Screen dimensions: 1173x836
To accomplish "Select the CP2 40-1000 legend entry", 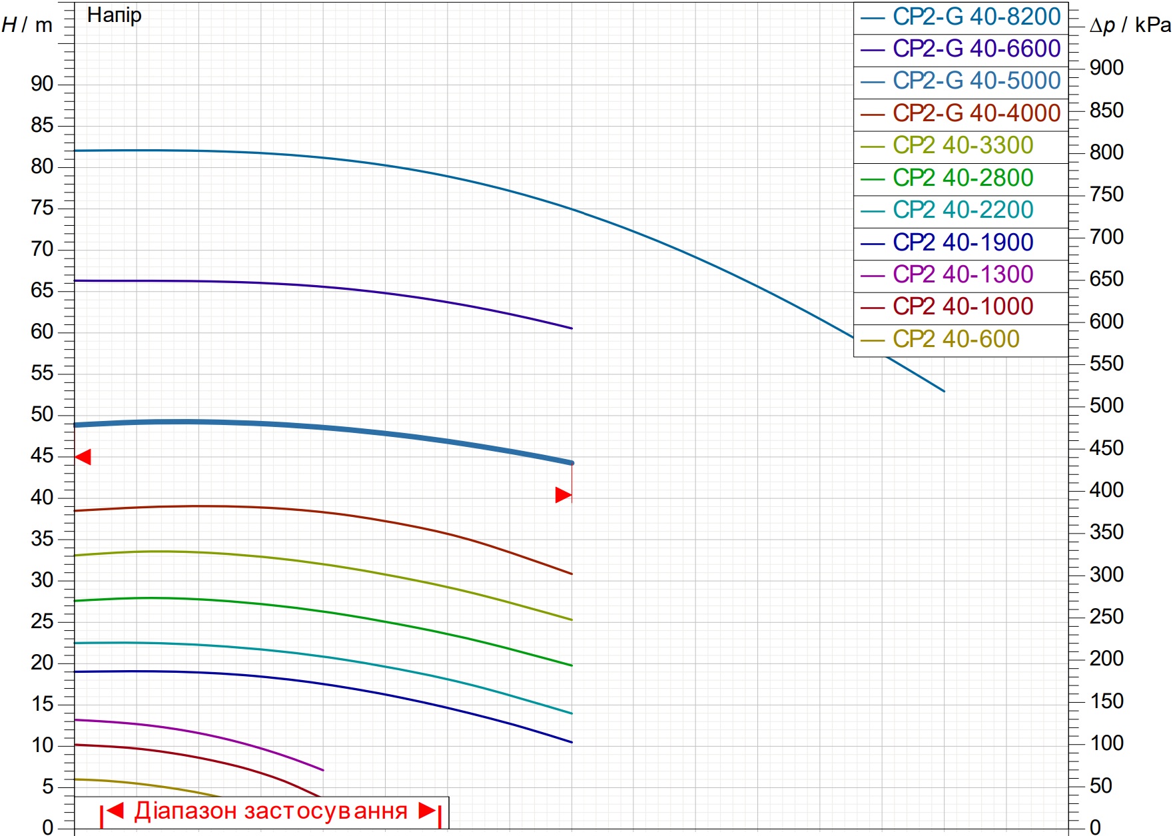I will (x=961, y=308).
